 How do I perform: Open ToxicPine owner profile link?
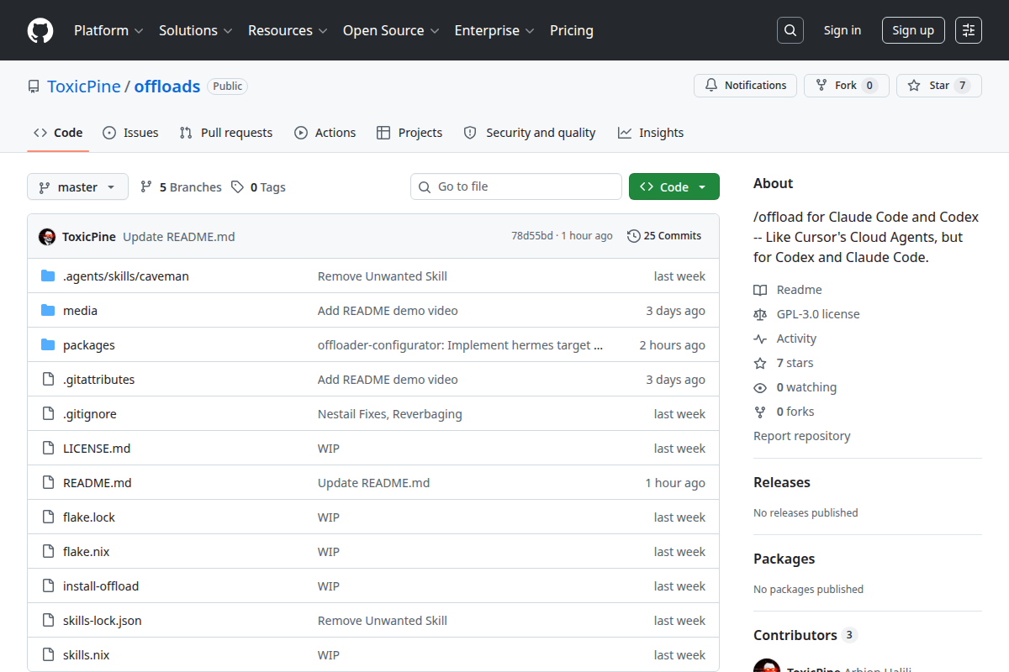[84, 87]
